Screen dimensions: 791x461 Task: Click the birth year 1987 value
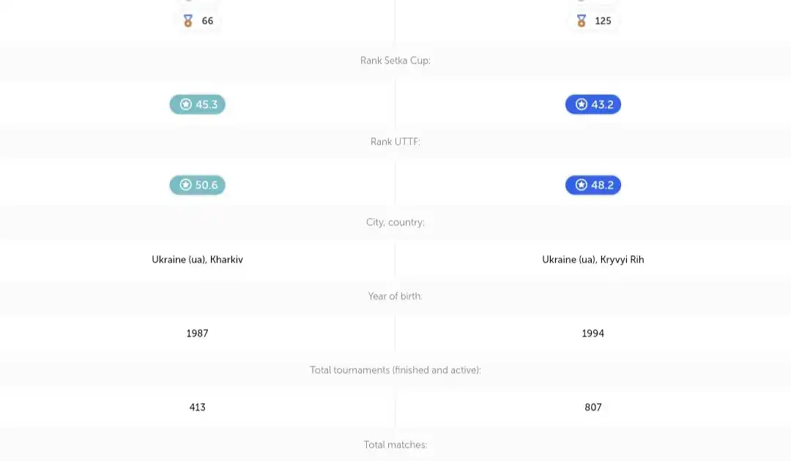point(198,334)
